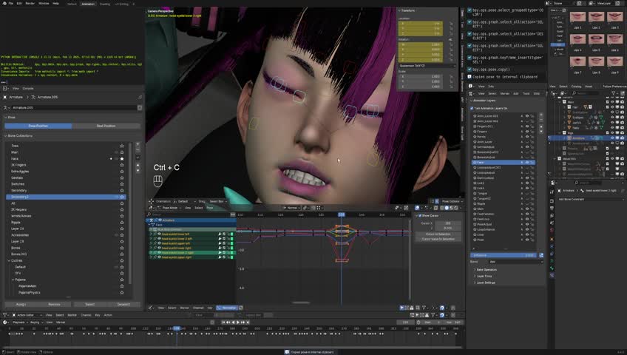Collapse the Bone Collections panel
The height and width of the screenshot is (355, 627).
(7, 136)
